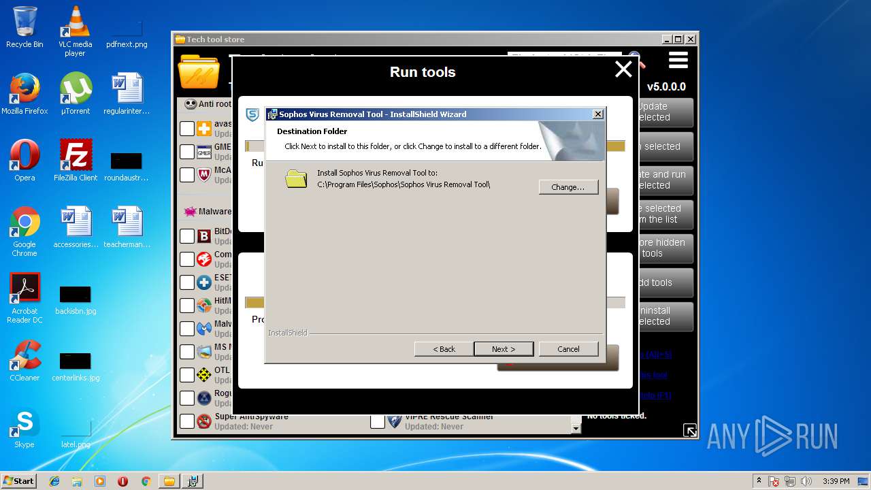
Task: Click the ESET blue plus icon
Action: click(204, 282)
